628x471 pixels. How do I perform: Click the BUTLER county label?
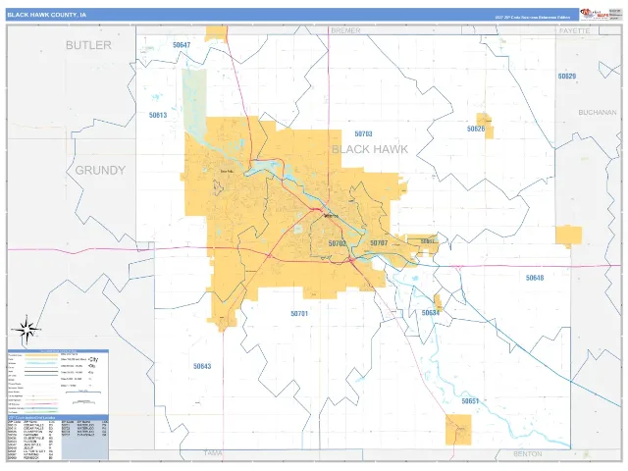pos(88,45)
